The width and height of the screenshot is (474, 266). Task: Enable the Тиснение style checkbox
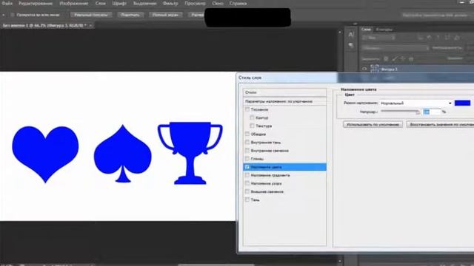tap(247, 109)
